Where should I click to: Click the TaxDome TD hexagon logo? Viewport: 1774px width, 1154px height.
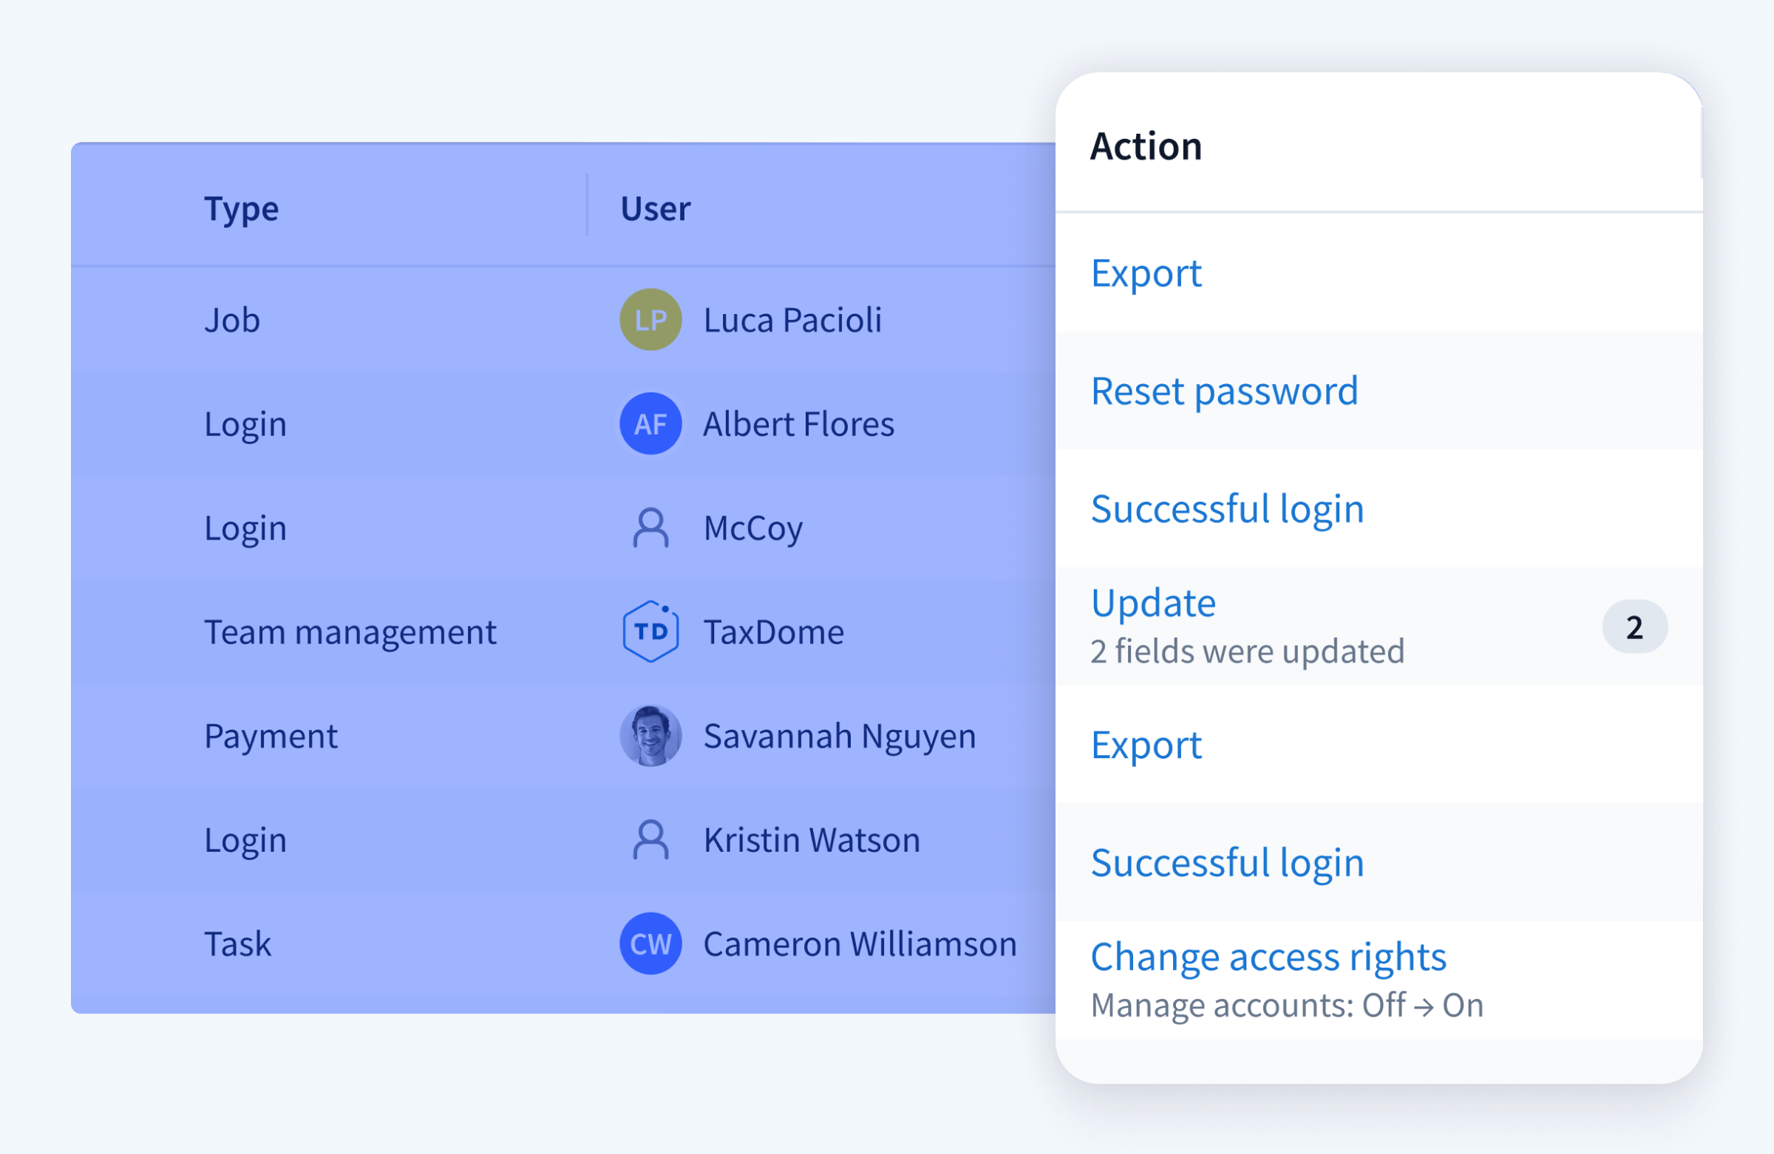[650, 632]
